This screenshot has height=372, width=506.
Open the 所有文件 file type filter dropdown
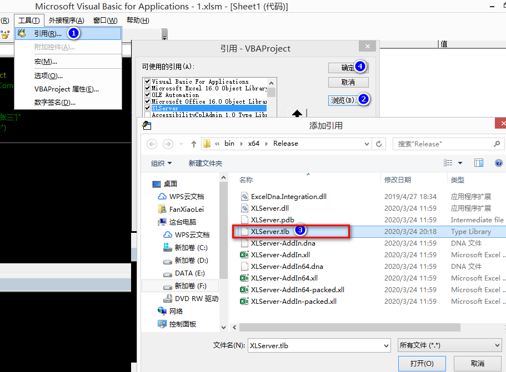[449, 345]
